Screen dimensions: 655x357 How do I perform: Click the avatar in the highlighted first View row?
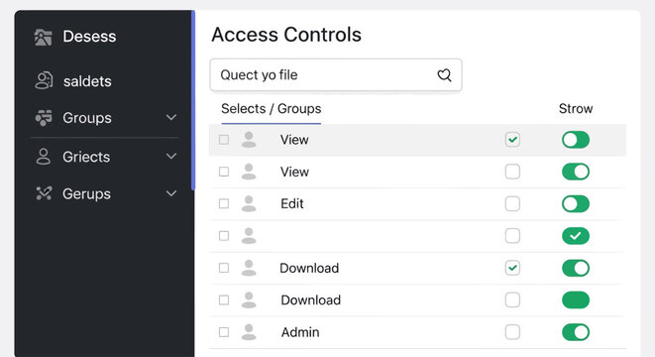[x=249, y=140]
